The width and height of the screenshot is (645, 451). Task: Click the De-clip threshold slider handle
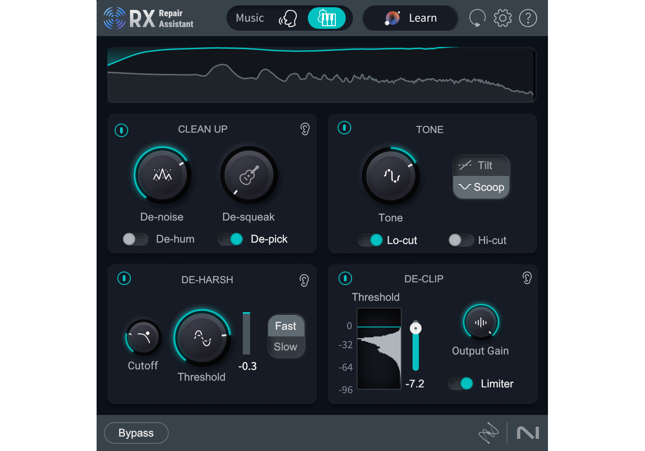pos(416,328)
